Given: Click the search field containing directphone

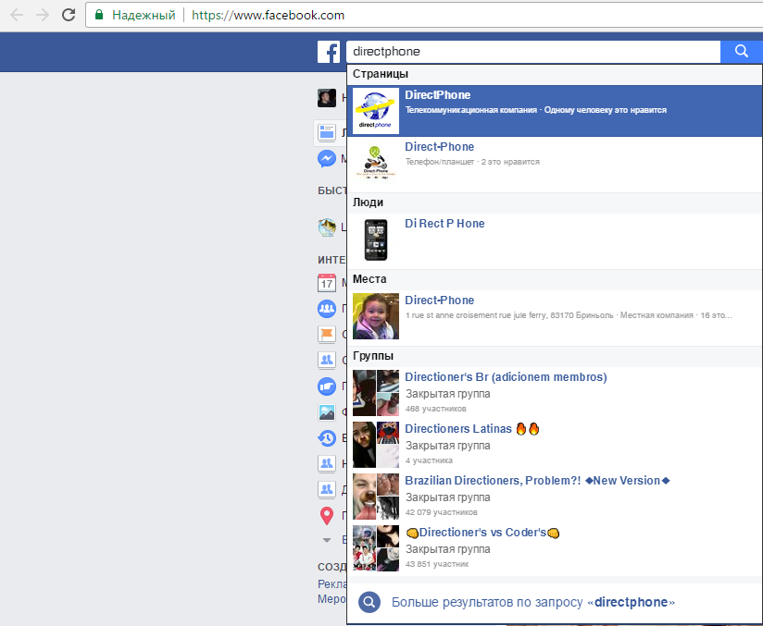Looking at the screenshot, I should (x=533, y=52).
